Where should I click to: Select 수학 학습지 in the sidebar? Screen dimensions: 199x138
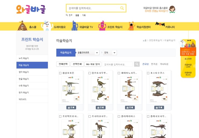(x=32, y=86)
